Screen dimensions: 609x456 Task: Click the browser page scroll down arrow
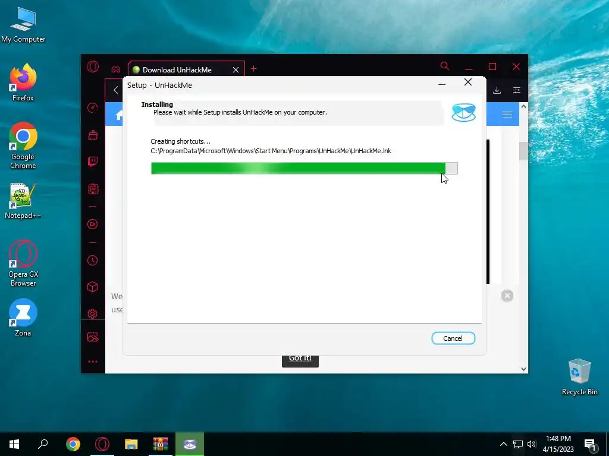pyautogui.click(x=523, y=369)
